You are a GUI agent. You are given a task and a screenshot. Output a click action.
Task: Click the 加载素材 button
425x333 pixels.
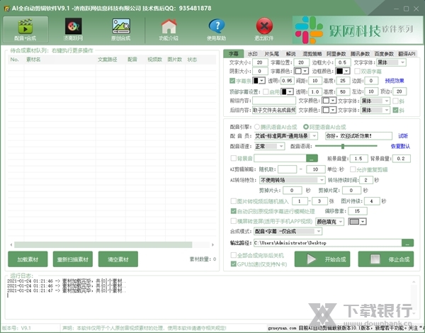click(x=28, y=259)
